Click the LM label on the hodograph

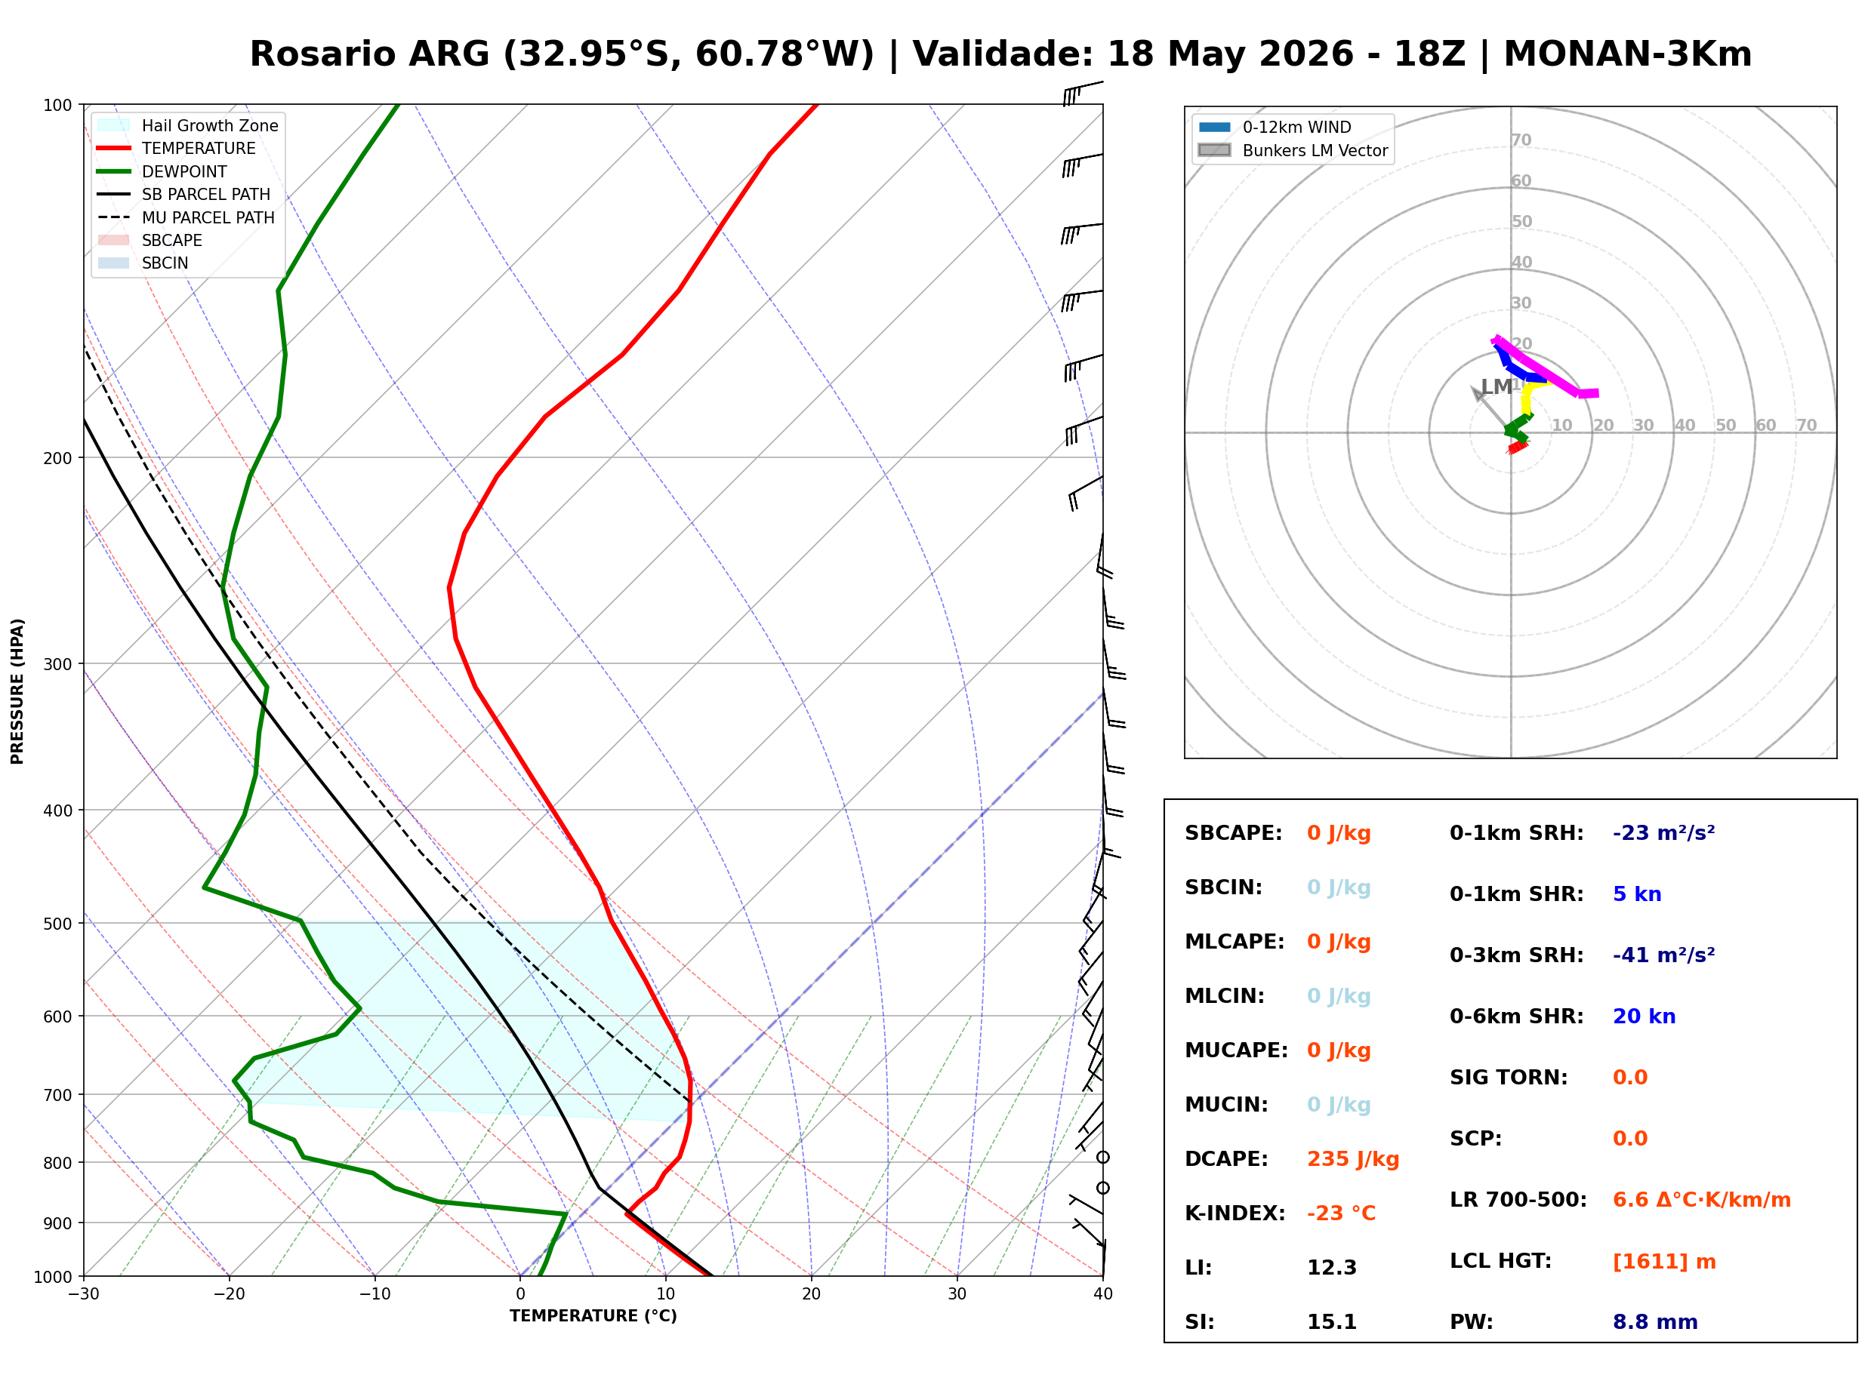(x=1496, y=386)
